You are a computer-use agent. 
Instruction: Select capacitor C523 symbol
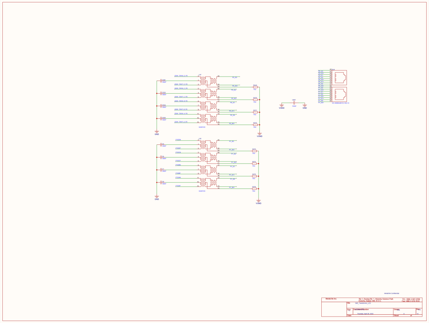[x=161, y=94]
